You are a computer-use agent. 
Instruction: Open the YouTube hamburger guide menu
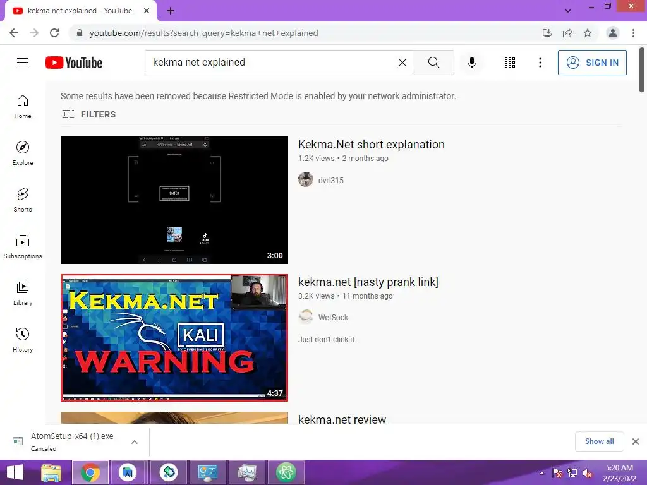pos(23,63)
